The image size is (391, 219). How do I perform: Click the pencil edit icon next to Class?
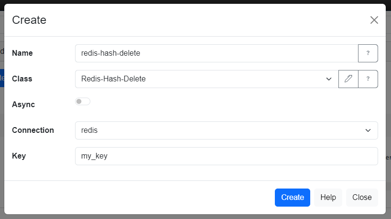(x=348, y=79)
